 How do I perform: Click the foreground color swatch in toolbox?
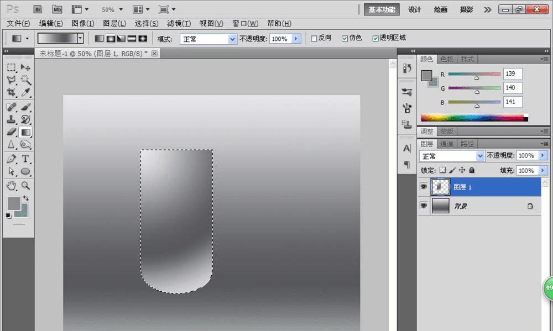[13, 203]
